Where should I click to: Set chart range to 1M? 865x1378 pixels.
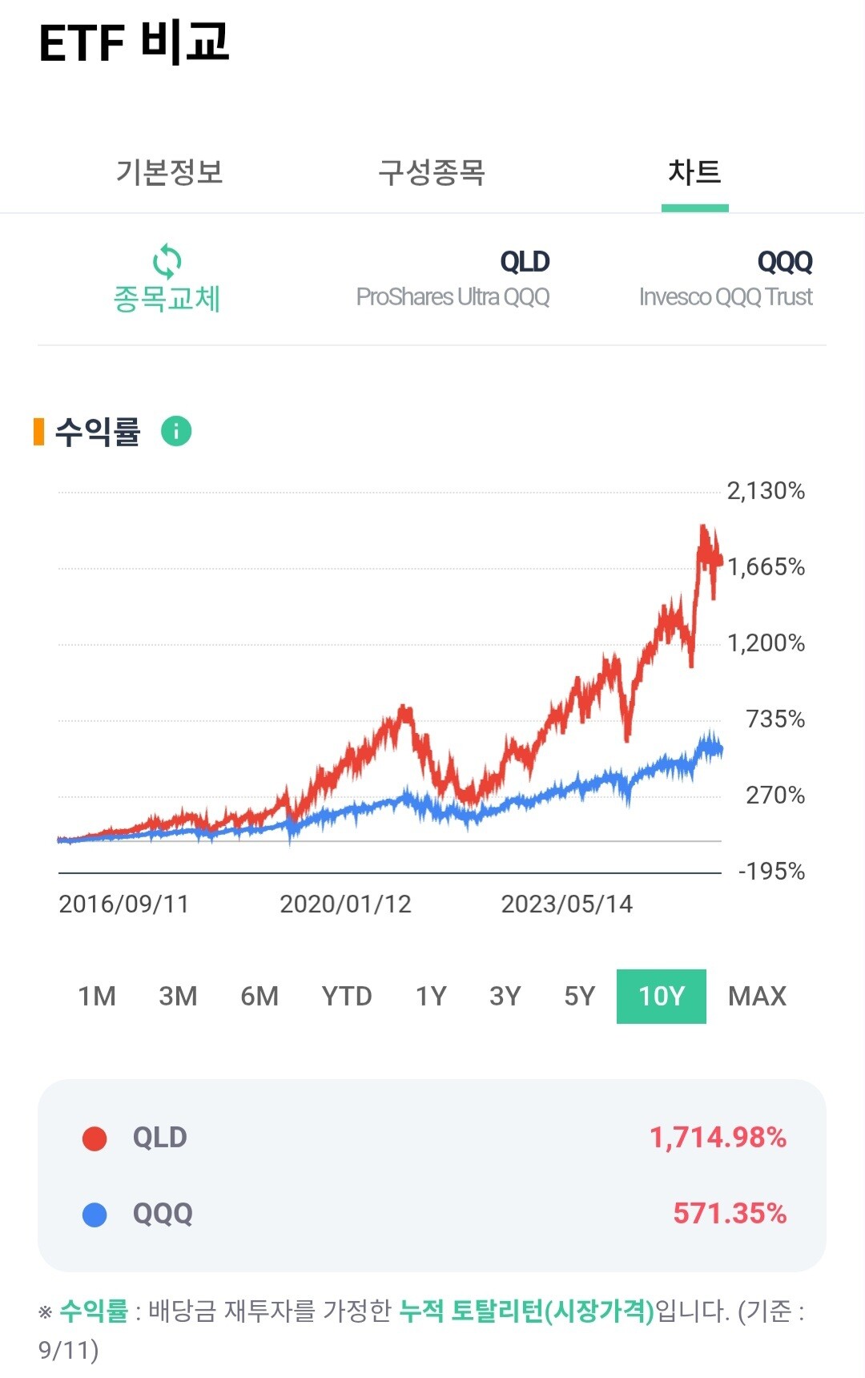[x=97, y=996]
